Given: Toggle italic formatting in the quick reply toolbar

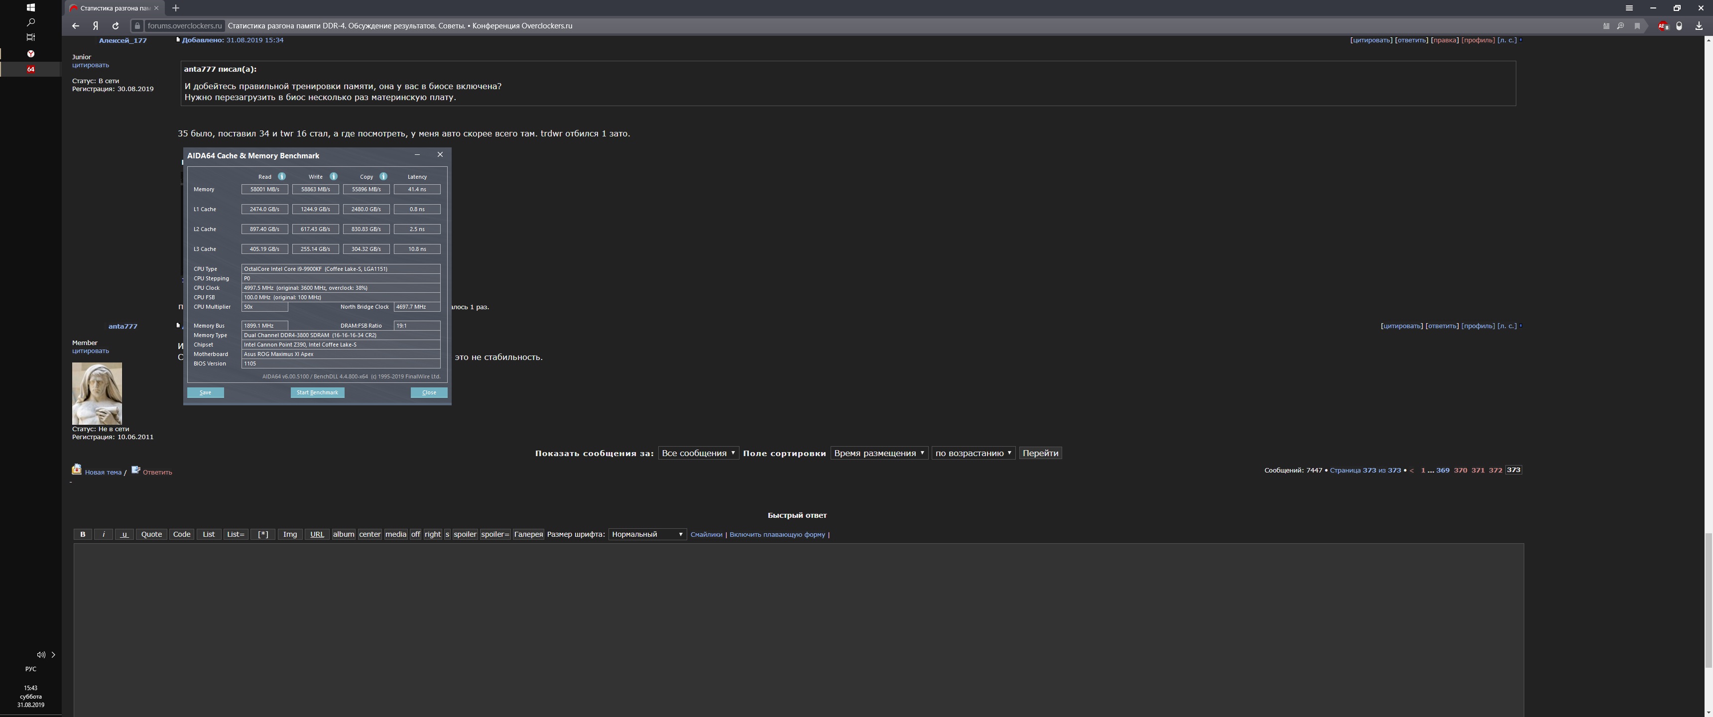Looking at the screenshot, I should pyautogui.click(x=103, y=535).
